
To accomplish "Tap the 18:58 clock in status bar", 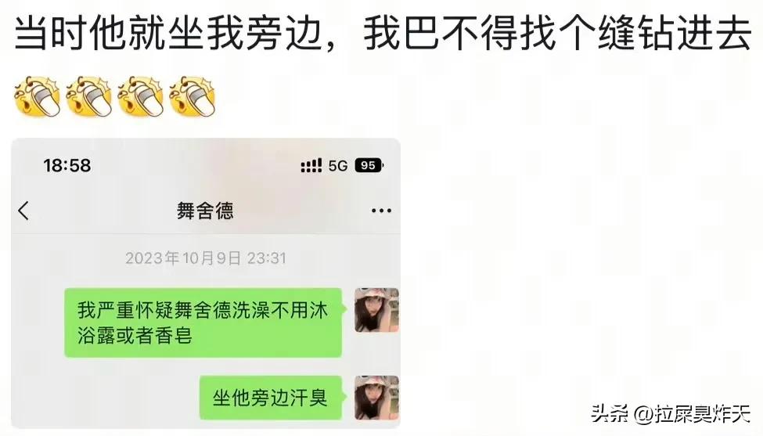I will tap(67, 165).
